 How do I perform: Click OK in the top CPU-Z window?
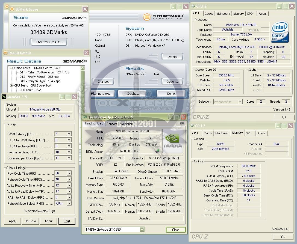[x=284, y=117]
